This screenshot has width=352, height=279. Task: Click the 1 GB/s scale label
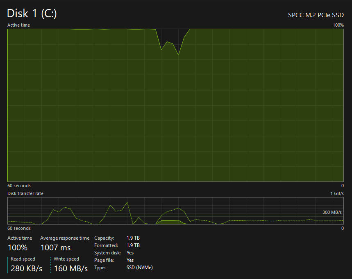337,193
